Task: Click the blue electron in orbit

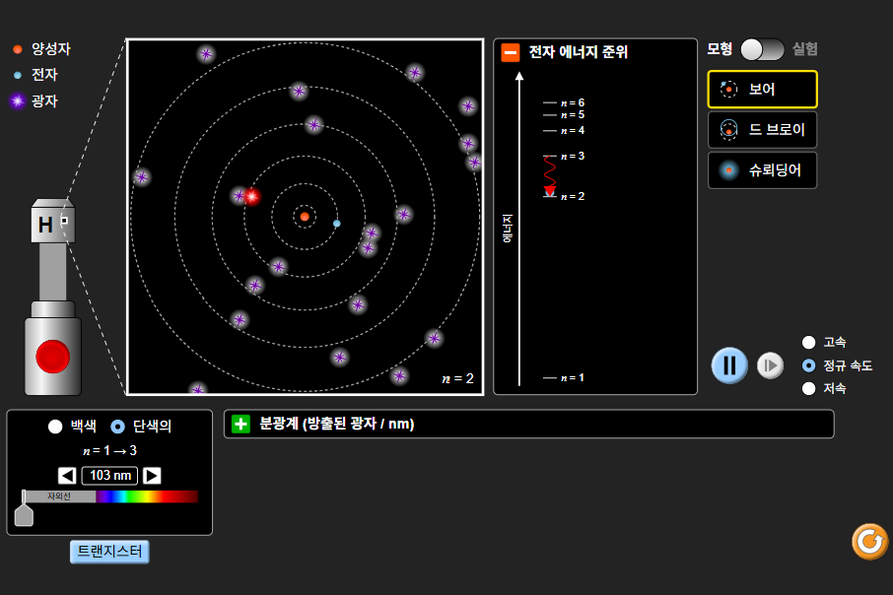Action: tap(336, 224)
